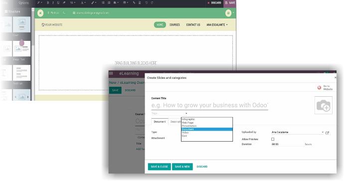Click Discard in eLearning form behind dialog

[130, 90]
